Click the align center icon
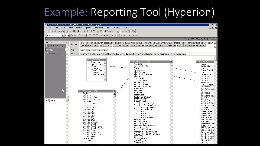Image resolution: width=260 pixels, height=146 pixels. [x=94, y=35]
